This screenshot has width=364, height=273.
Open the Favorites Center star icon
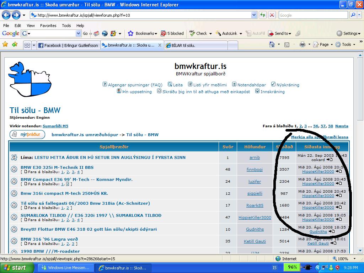5,44
